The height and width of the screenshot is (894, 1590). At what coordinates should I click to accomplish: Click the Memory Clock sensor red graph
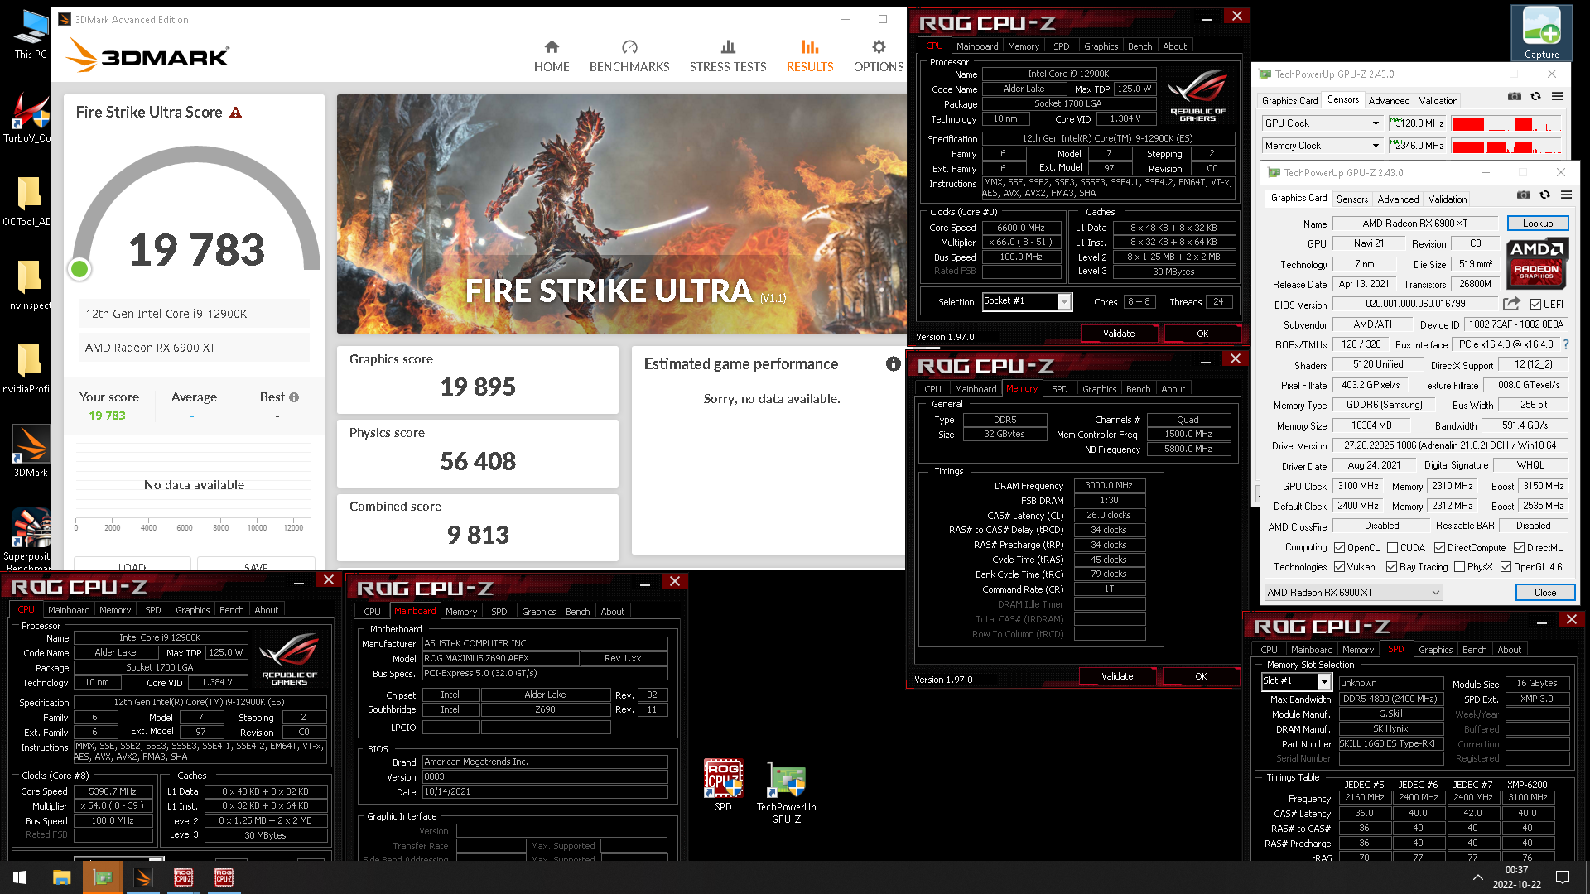pyautogui.click(x=1507, y=147)
